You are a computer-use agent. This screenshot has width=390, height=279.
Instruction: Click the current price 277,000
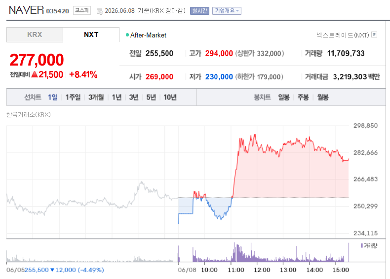[37, 60]
